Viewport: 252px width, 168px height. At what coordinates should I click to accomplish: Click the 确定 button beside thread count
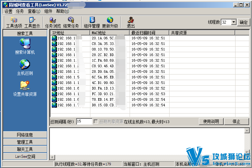pyautogui.click(x=243, y=22)
